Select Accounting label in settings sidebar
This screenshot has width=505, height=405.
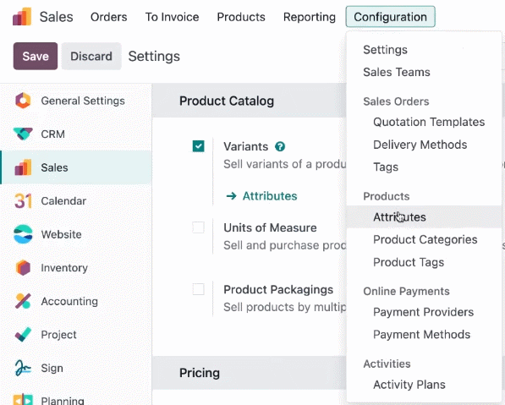[x=69, y=301]
